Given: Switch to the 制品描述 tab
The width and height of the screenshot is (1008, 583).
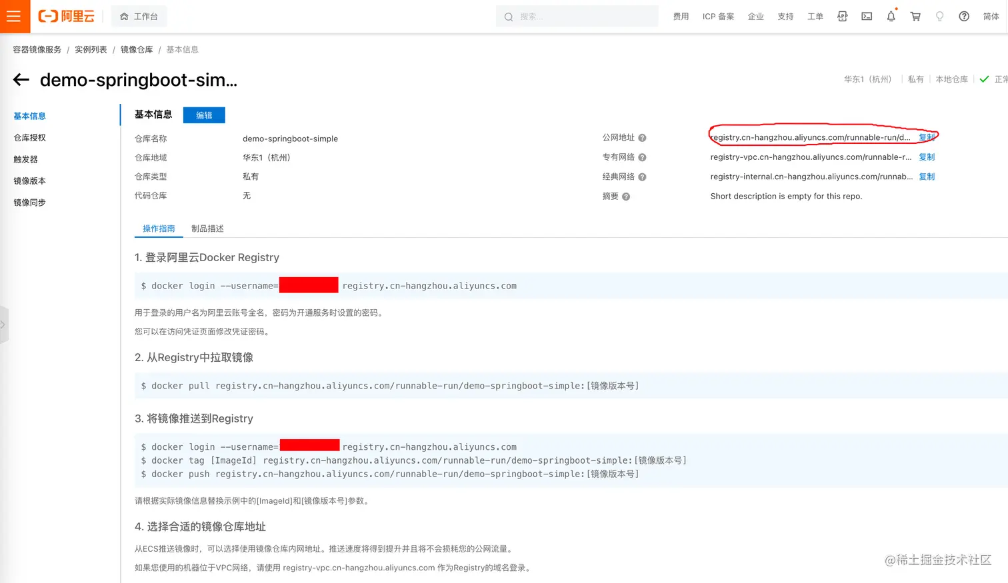Looking at the screenshot, I should [x=207, y=229].
